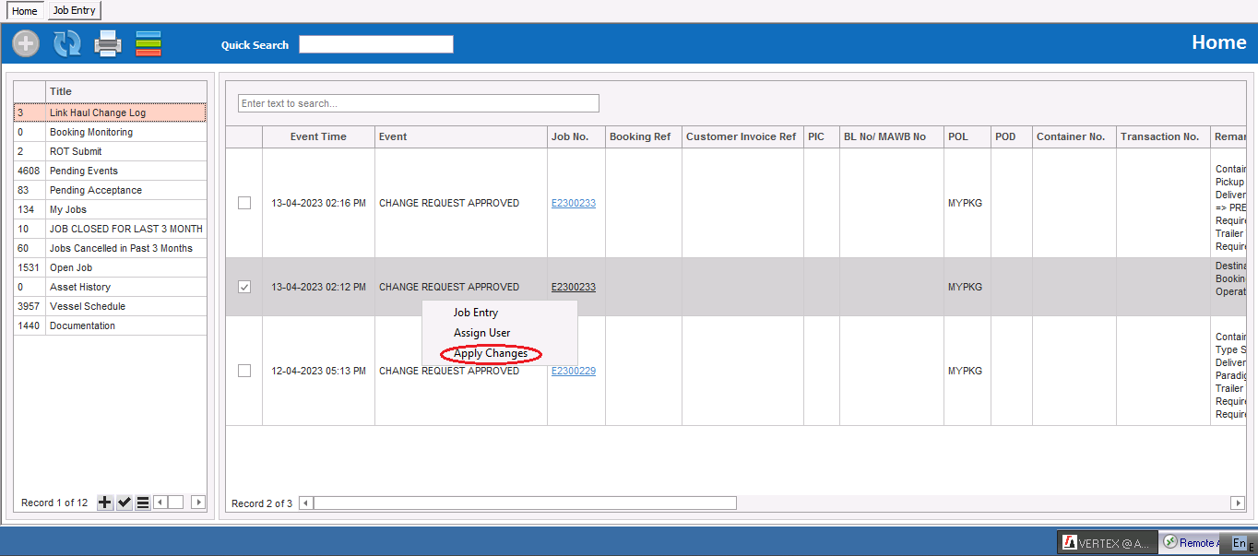Click the colored stacked bars toolbar icon
This screenshot has width=1258, height=556.
click(148, 43)
